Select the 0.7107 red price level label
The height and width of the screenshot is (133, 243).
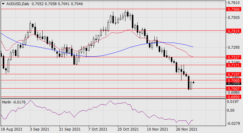(234, 75)
